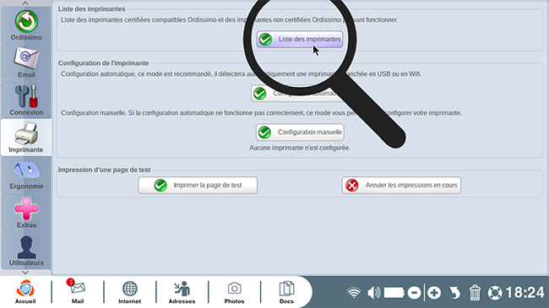Zoom out with the minus icon
This screenshot has height=308, width=549.
click(414, 293)
